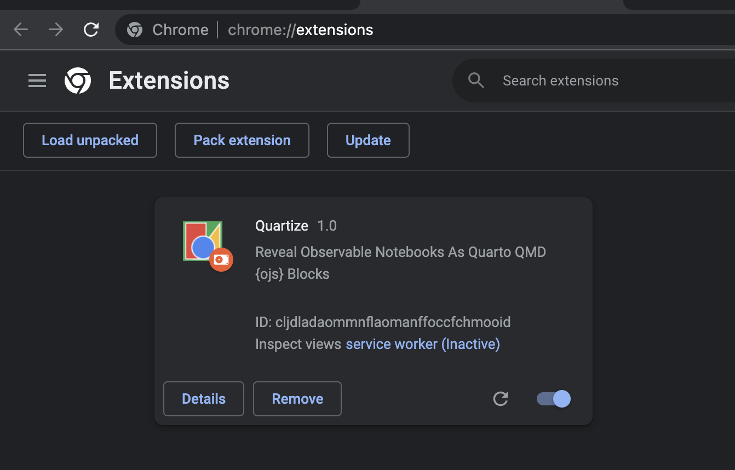Reload the page with the refresh icon
This screenshot has width=735, height=470.
pos(91,30)
